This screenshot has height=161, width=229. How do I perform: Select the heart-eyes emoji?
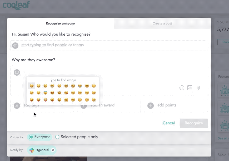[52, 93]
